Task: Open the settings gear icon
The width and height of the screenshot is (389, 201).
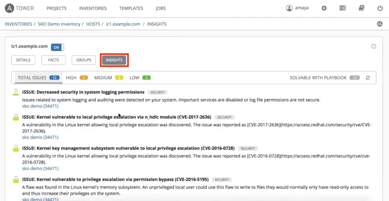Action: 324,8
